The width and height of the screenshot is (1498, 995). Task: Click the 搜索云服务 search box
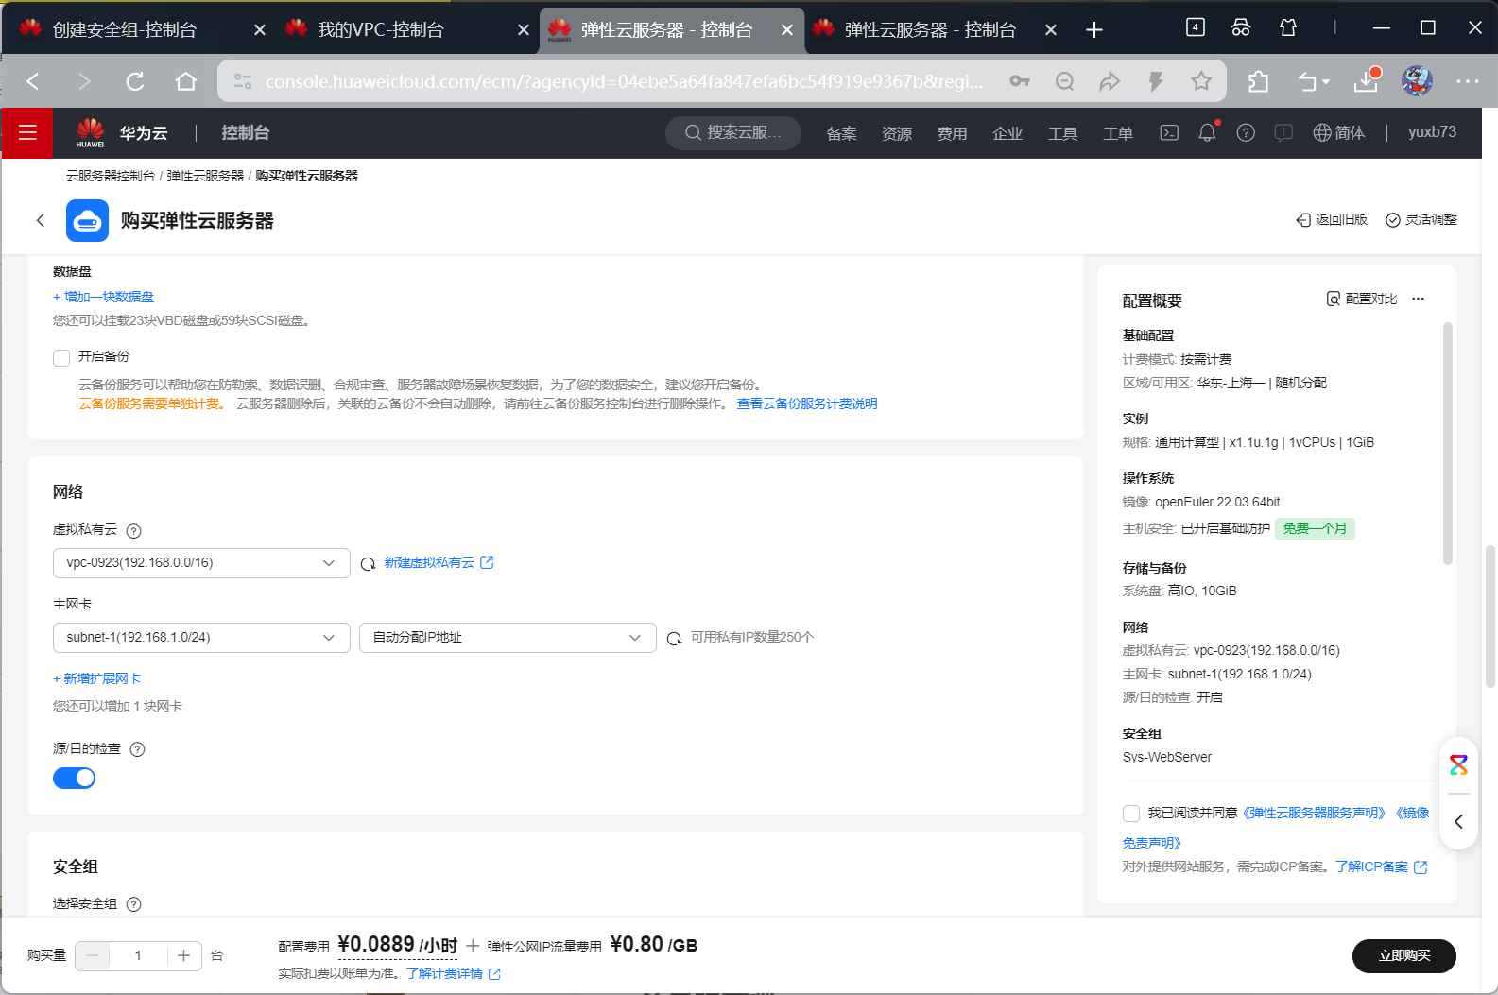[733, 132]
